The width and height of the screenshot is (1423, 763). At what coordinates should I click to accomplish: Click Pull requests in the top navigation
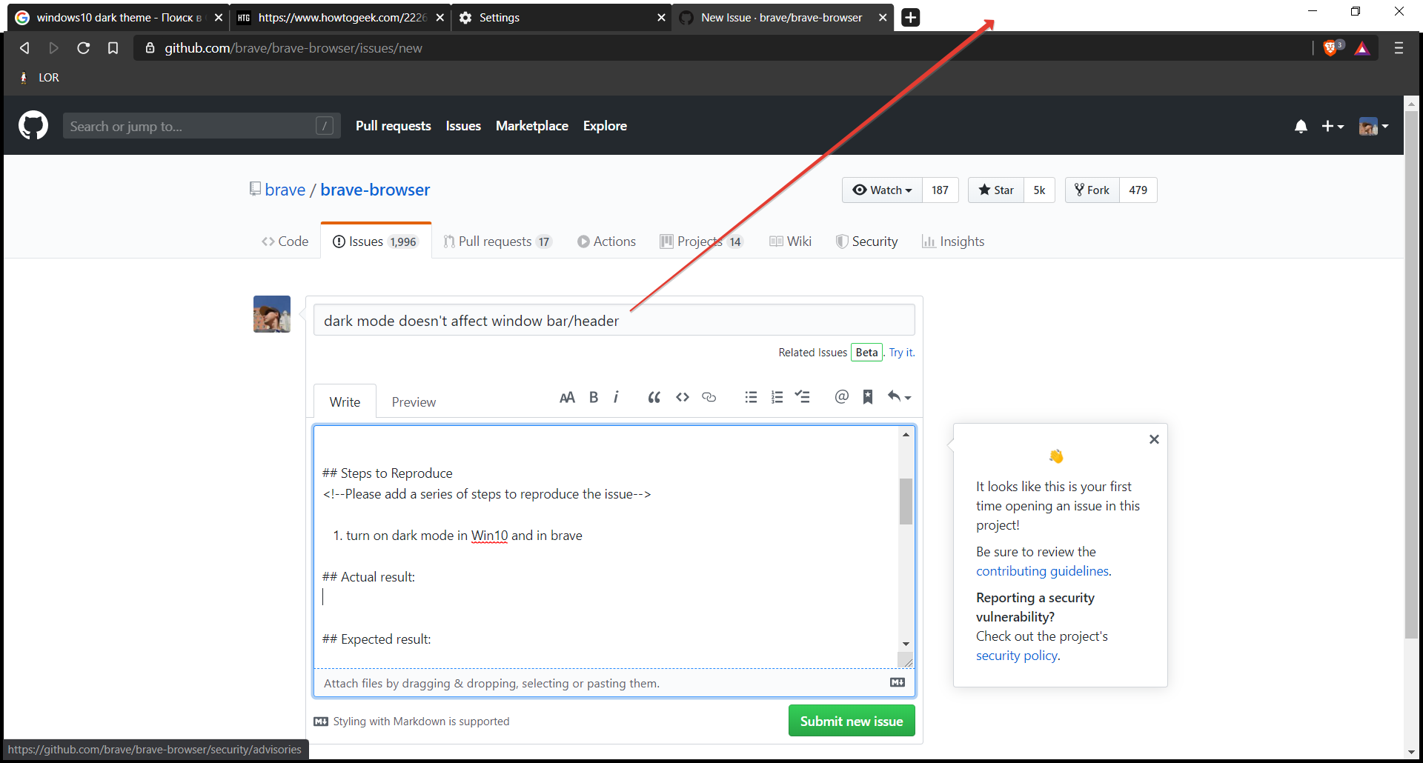click(x=393, y=126)
